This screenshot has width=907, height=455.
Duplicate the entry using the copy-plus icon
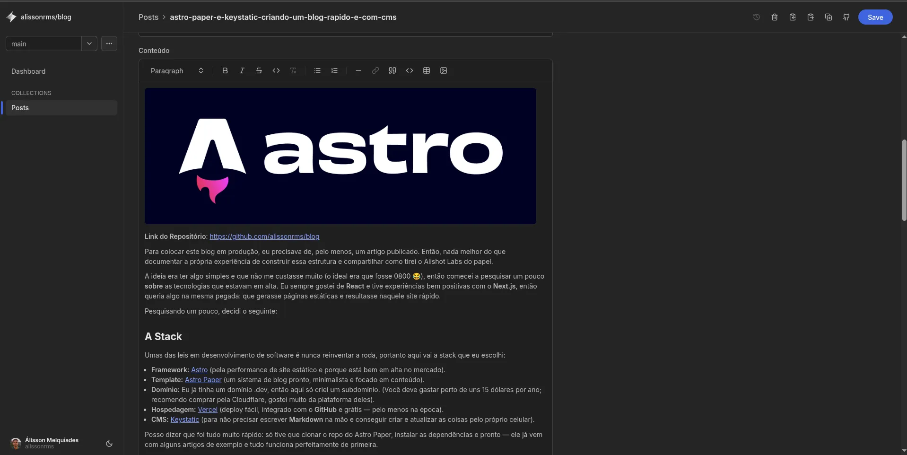tap(829, 17)
